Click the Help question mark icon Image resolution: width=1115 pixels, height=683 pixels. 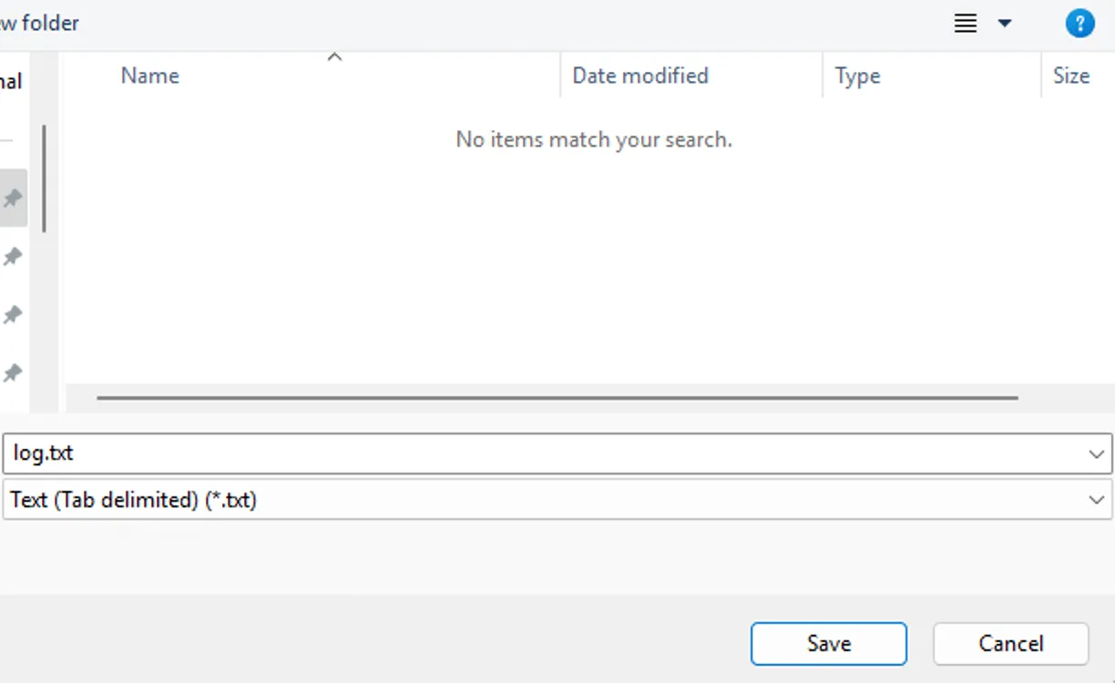(1079, 24)
